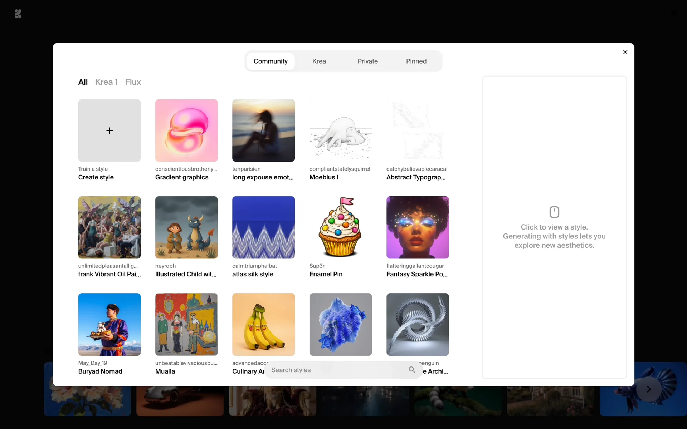Click the next arrow on carousel
This screenshot has height=429, width=687.
tap(648, 389)
